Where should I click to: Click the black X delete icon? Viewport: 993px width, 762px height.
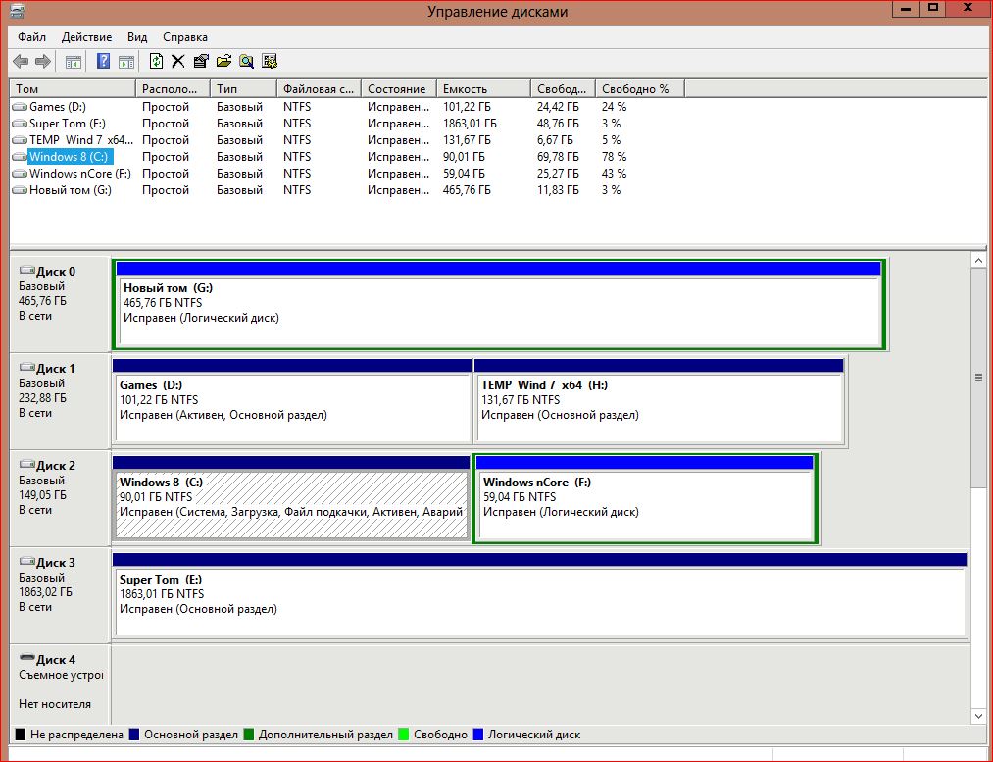(177, 62)
